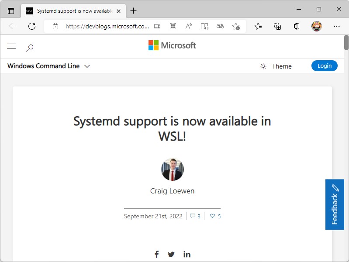Open the QR code generator icon
Image resolution: width=349 pixels, height=262 pixels.
click(x=173, y=26)
